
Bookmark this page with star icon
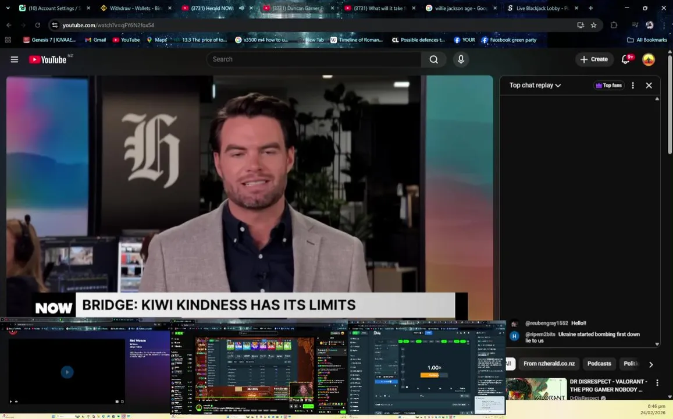[593, 26]
